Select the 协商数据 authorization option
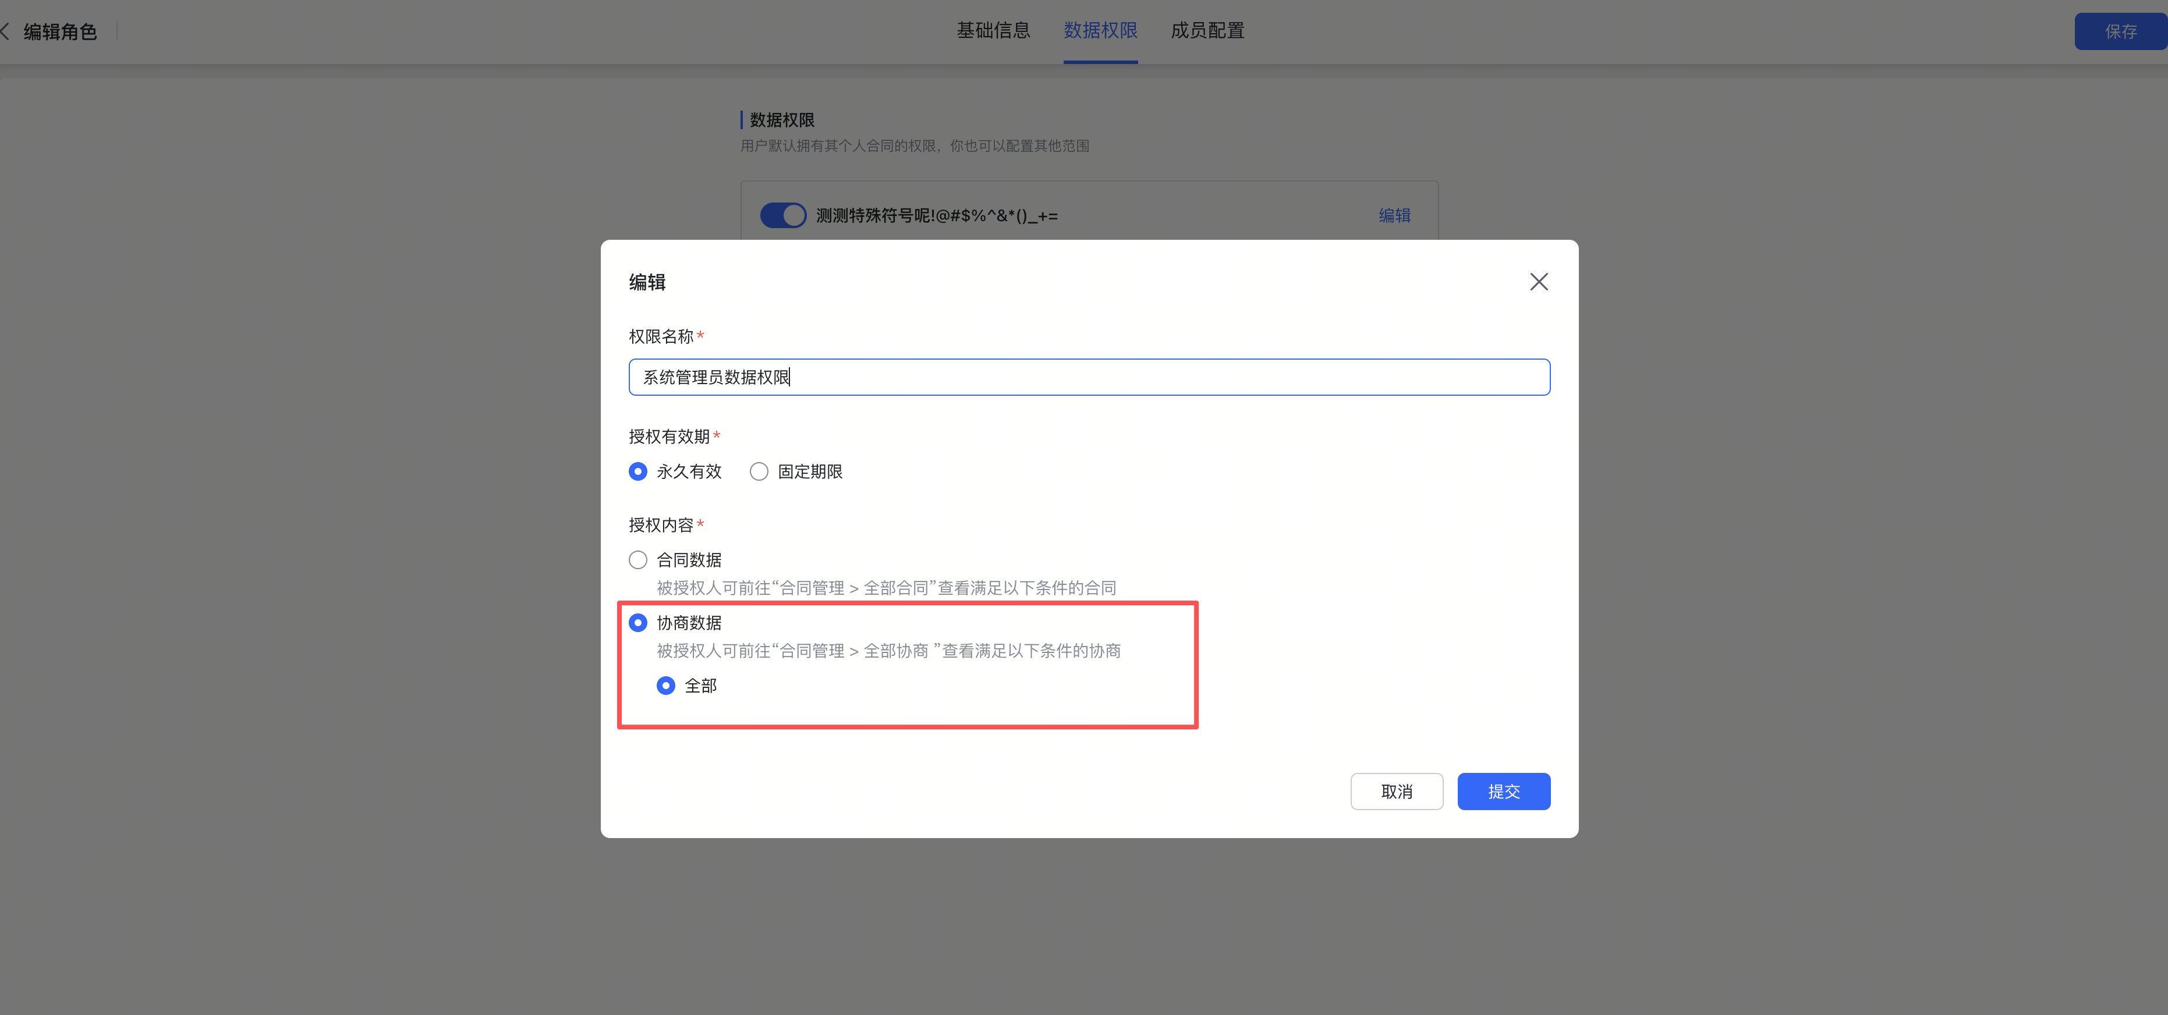The height and width of the screenshot is (1015, 2168). tap(637, 623)
